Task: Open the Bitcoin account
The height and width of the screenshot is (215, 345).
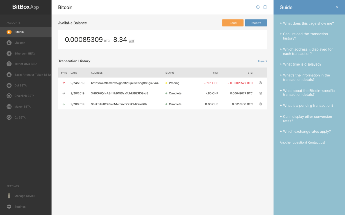Action: pos(26,32)
